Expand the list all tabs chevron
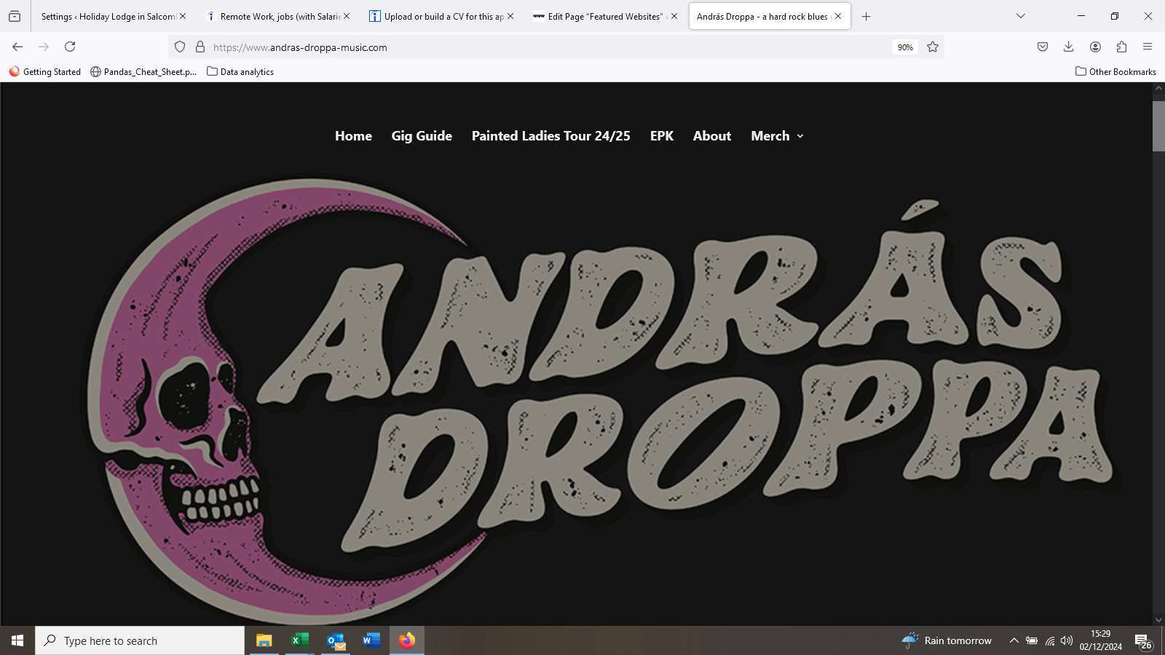 [1021, 16]
